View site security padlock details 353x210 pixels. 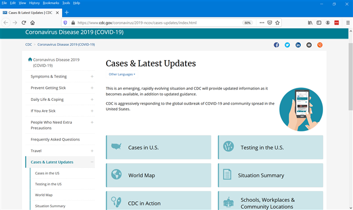click(x=73, y=23)
